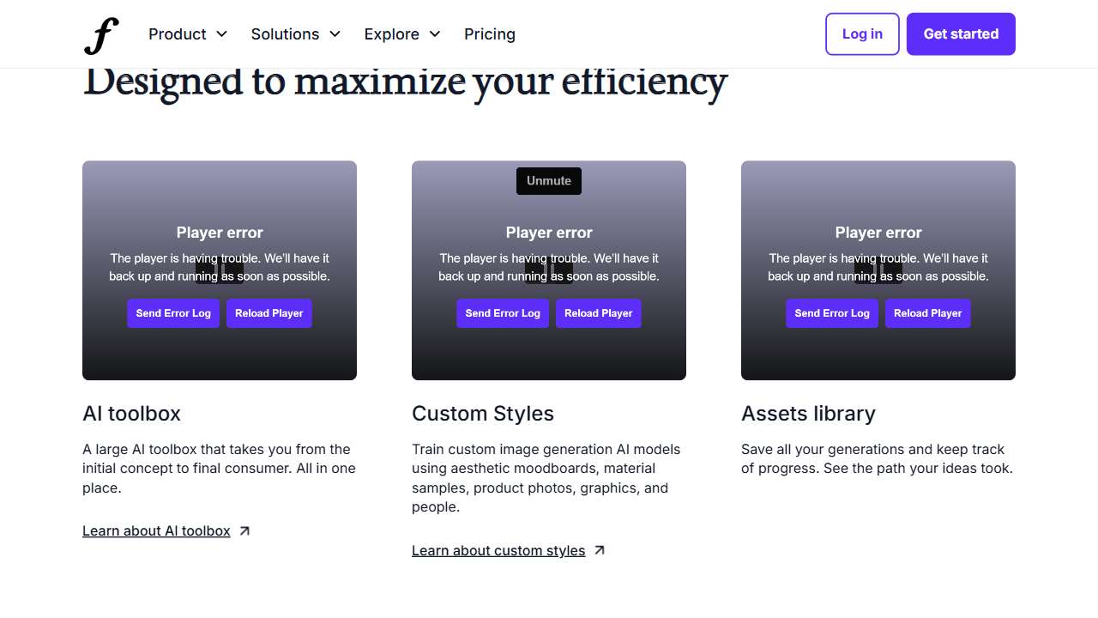Click the stylized f logo icon
This screenshot has width=1098, height=618.
[101, 35]
